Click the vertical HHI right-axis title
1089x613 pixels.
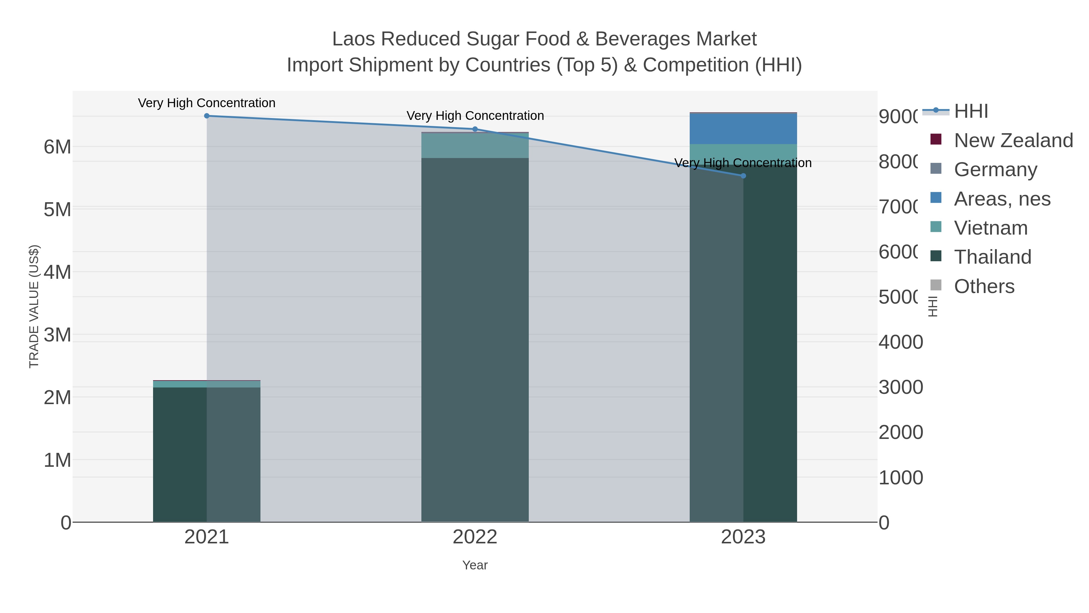(x=933, y=306)
